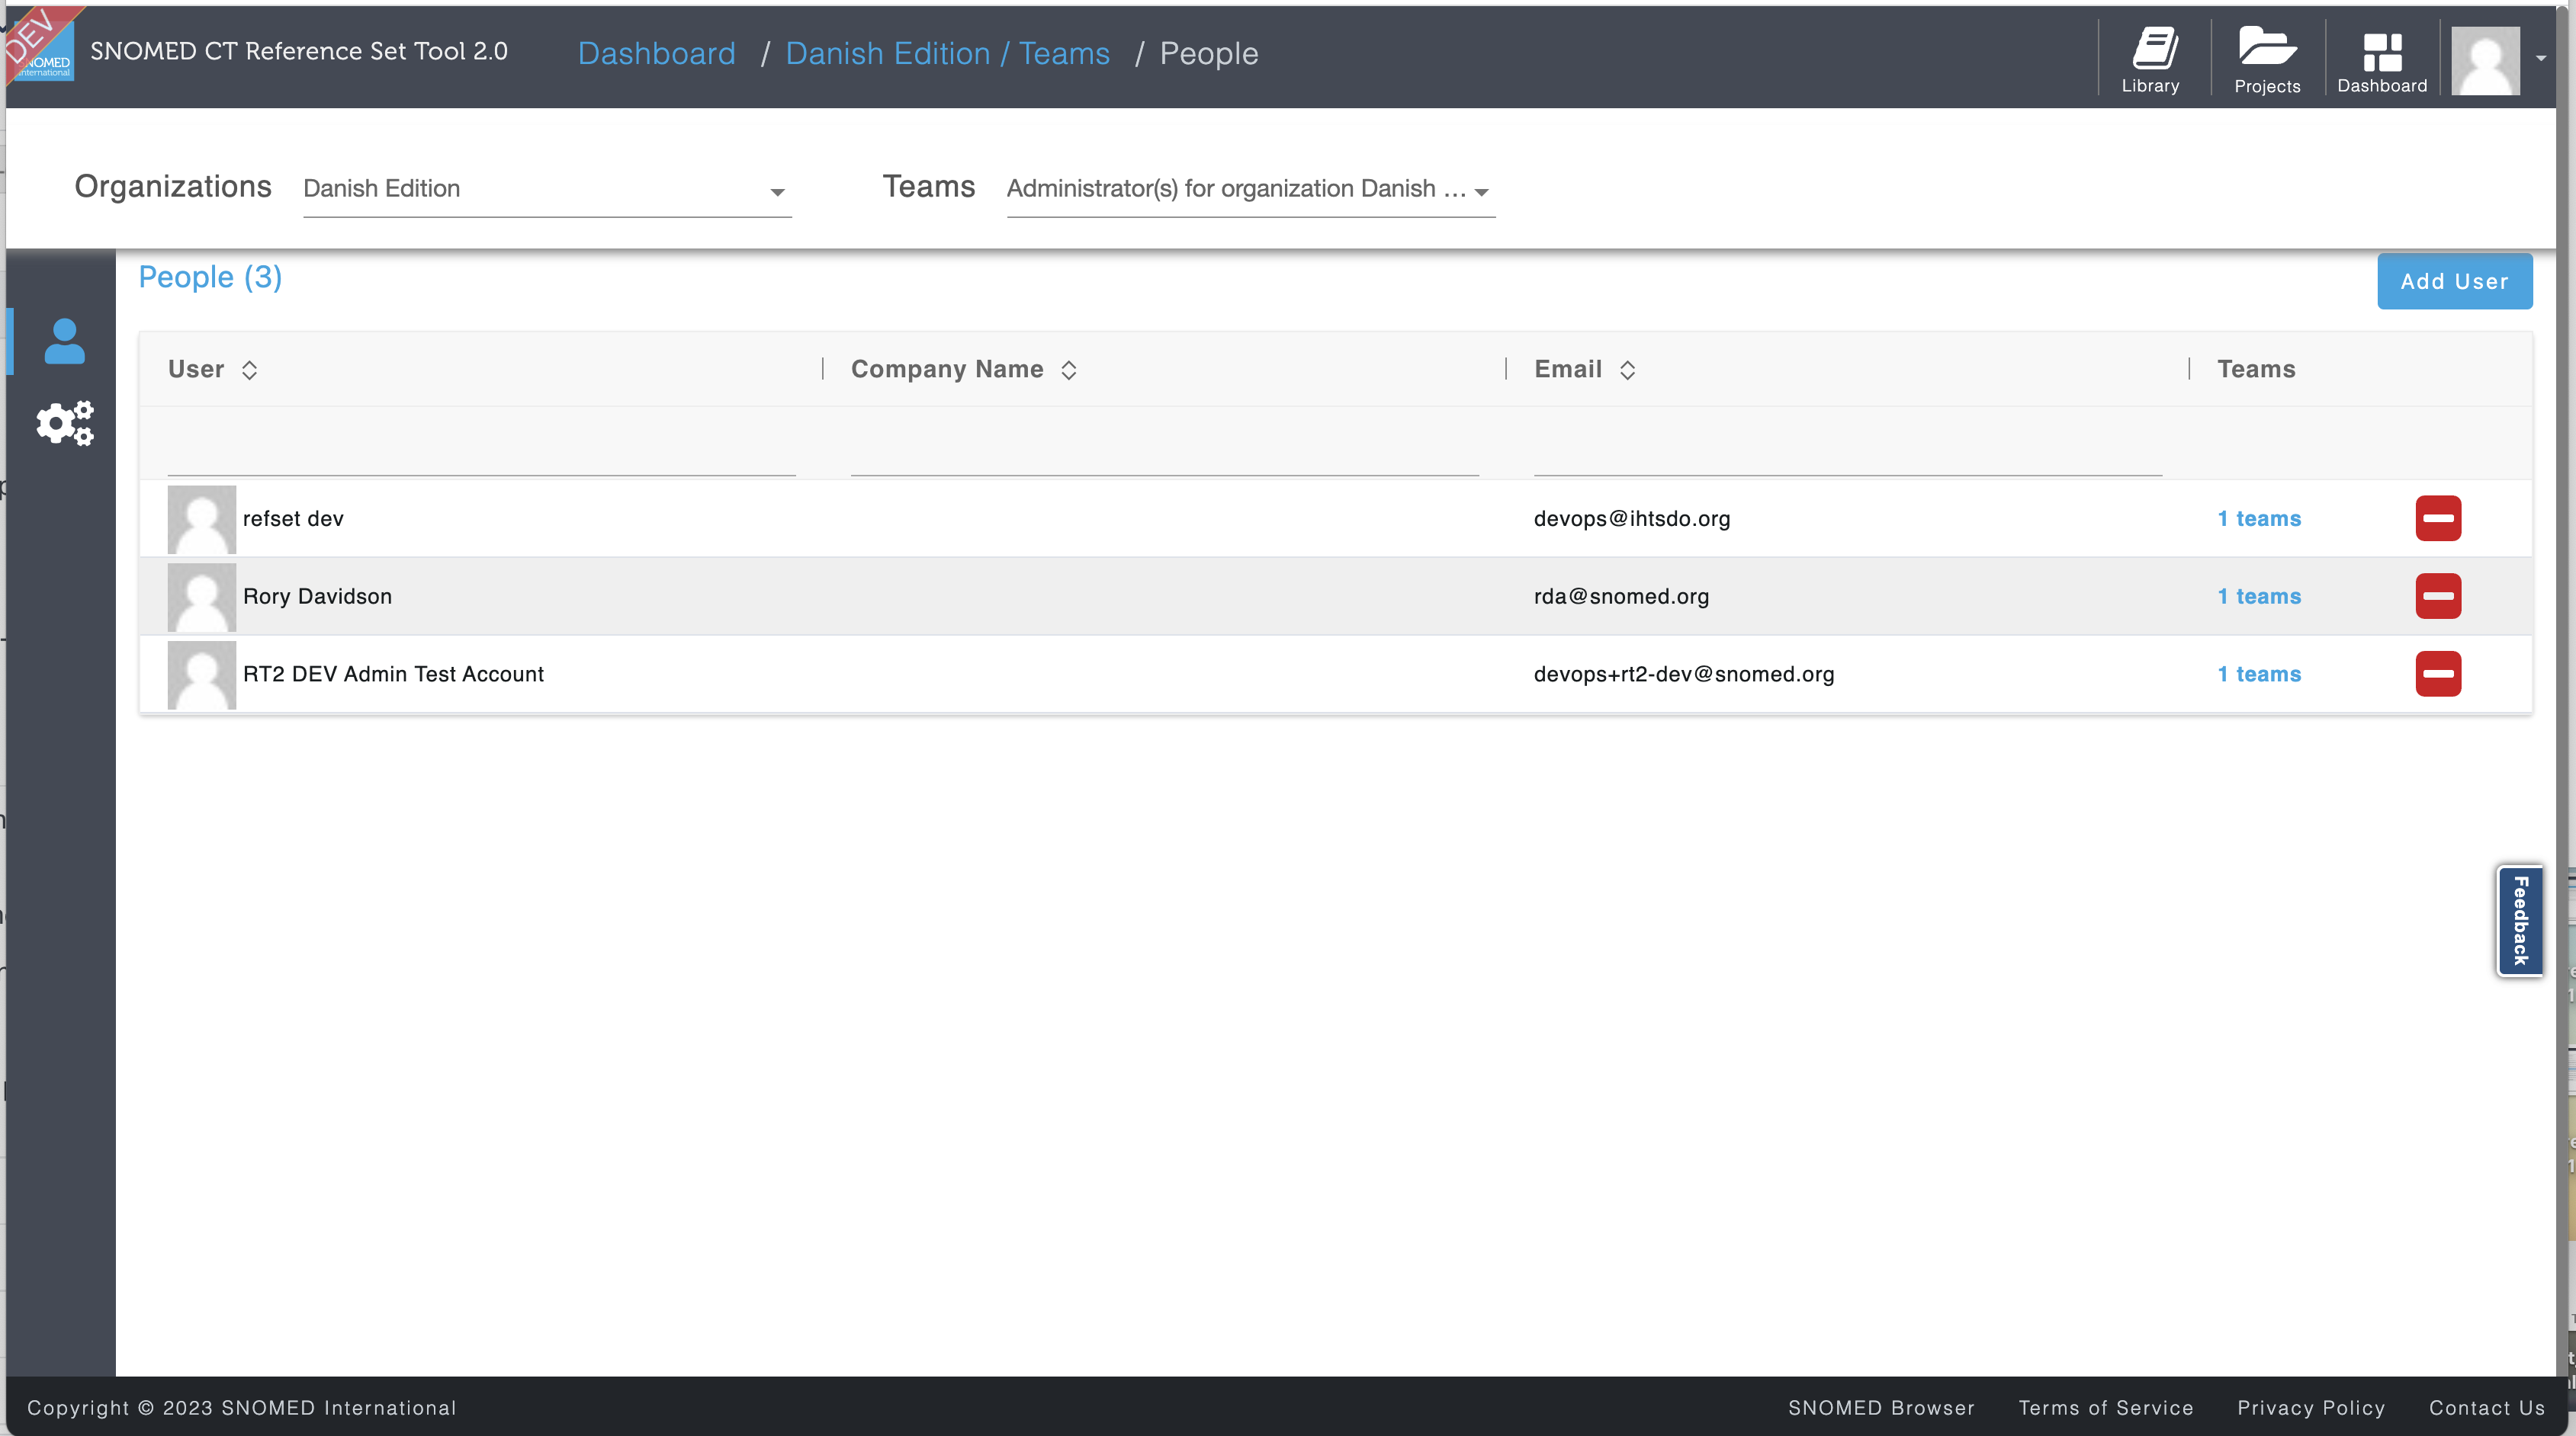Open Terms of Service footer link
The height and width of the screenshot is (1436, 2576).
[2106, 1408]
